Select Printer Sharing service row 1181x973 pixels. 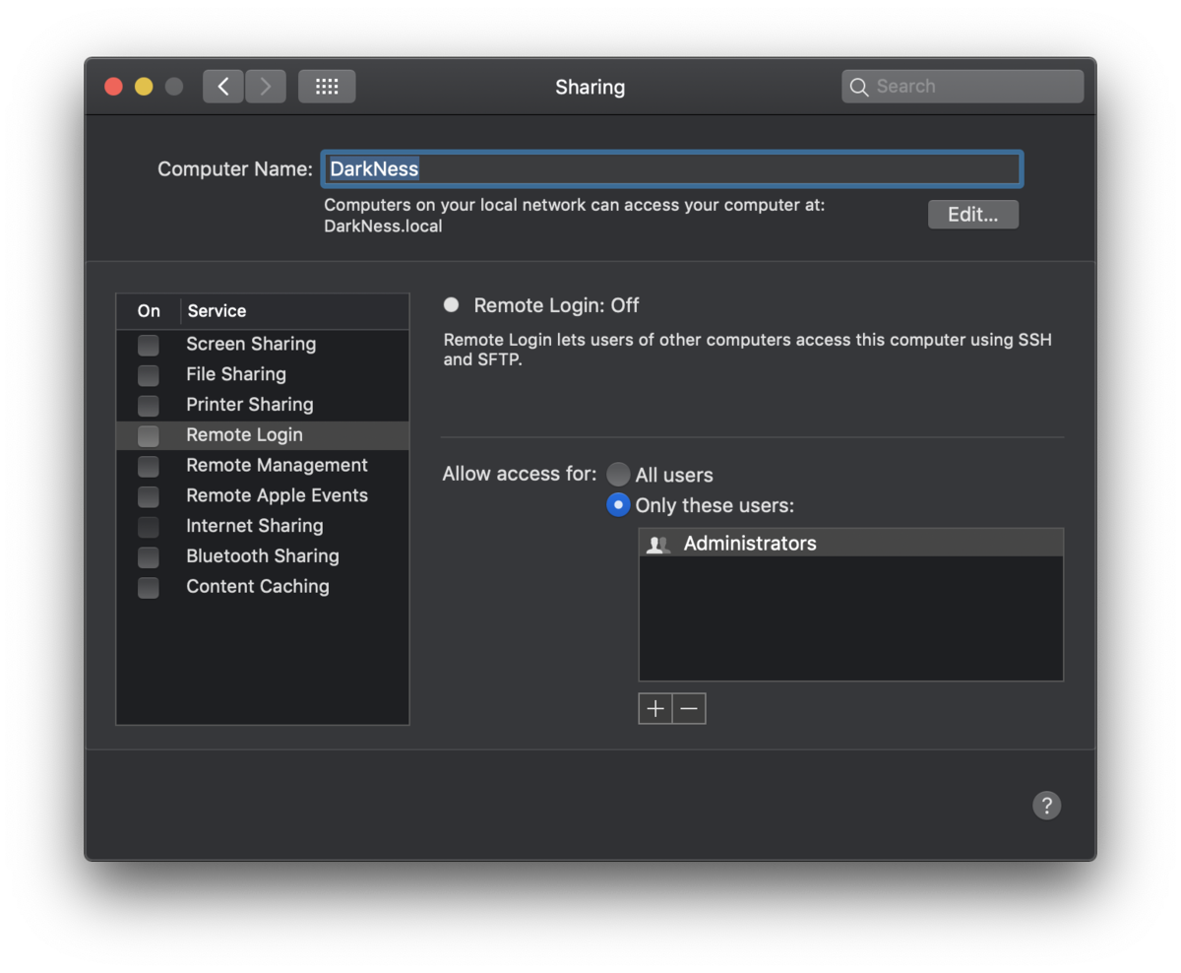point(263,406)
